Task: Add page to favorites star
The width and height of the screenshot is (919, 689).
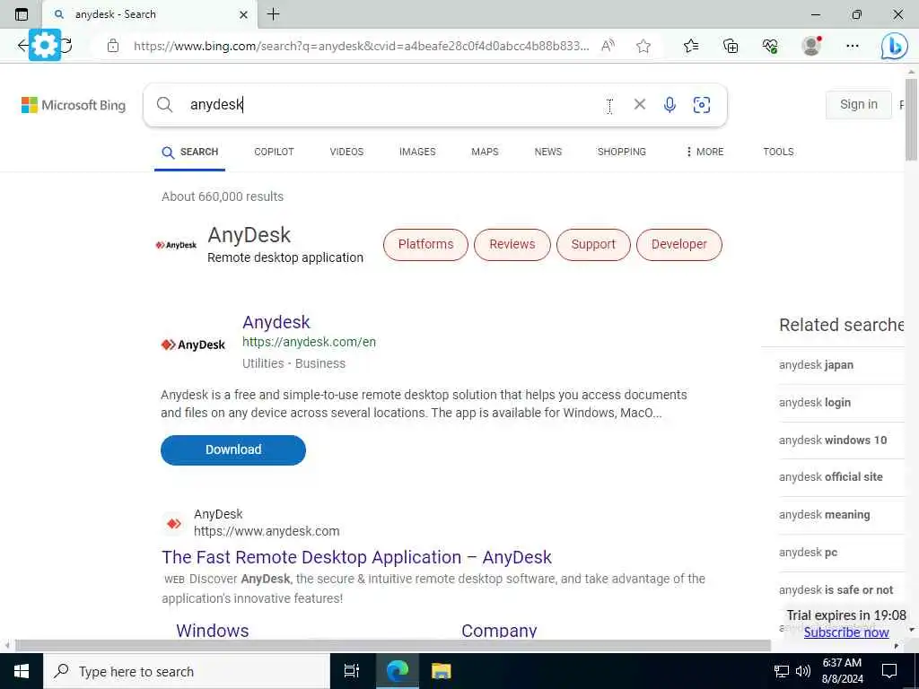Action: (643, 46)
